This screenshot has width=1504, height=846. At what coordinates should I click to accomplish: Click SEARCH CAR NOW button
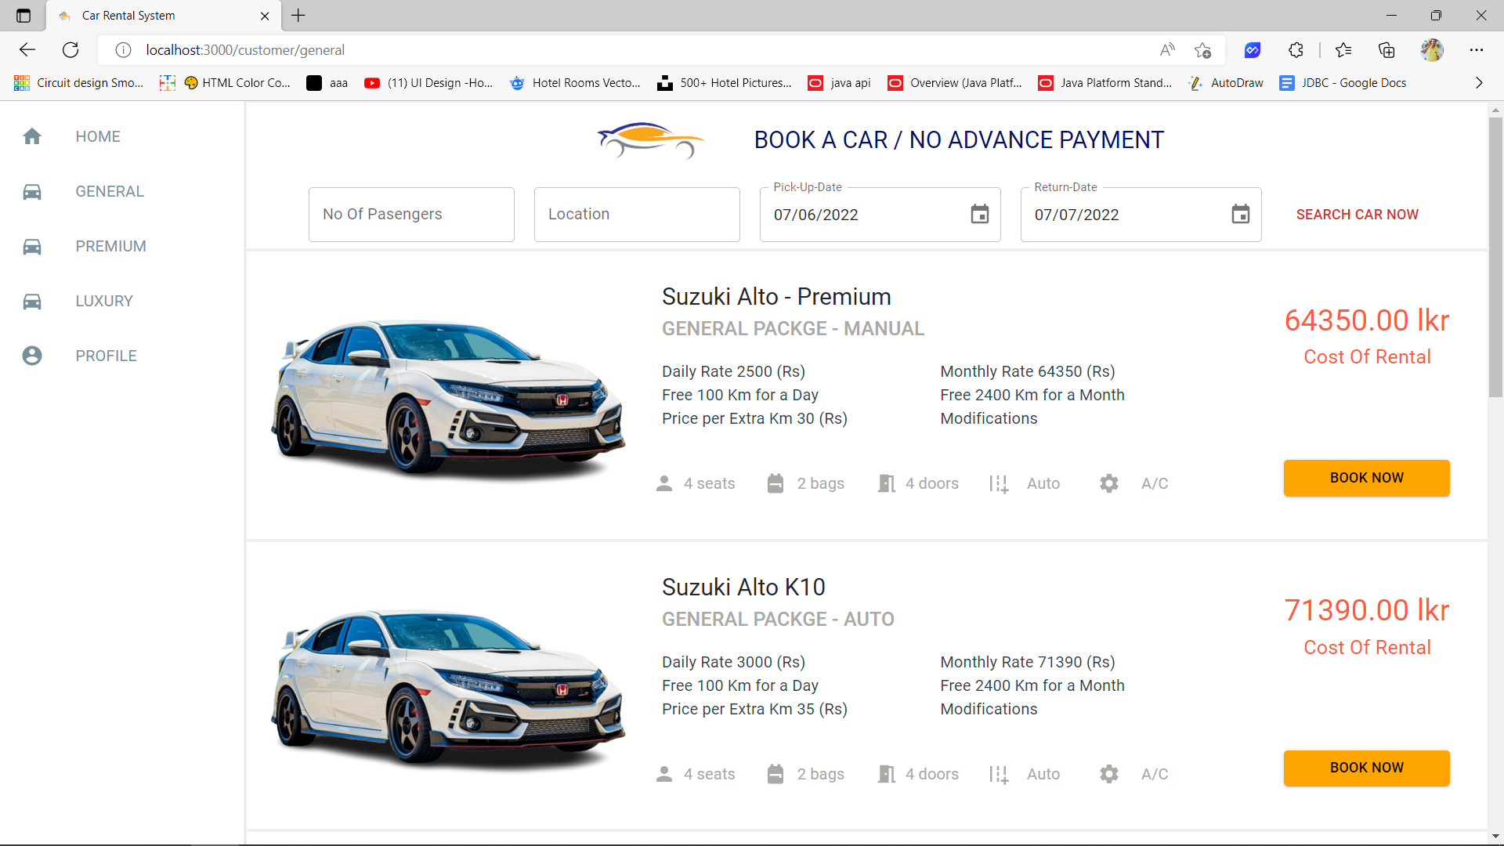pos(1357,215)
